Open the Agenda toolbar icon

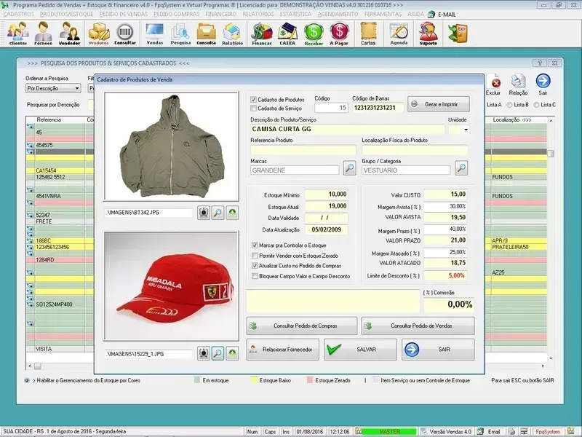[x=399, y=34]
